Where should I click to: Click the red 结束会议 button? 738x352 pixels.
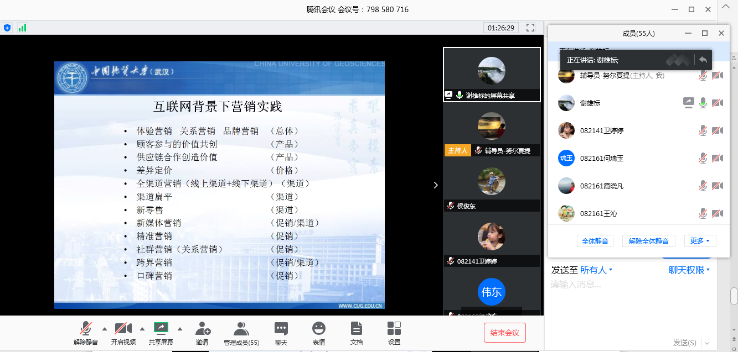(504, 333)
